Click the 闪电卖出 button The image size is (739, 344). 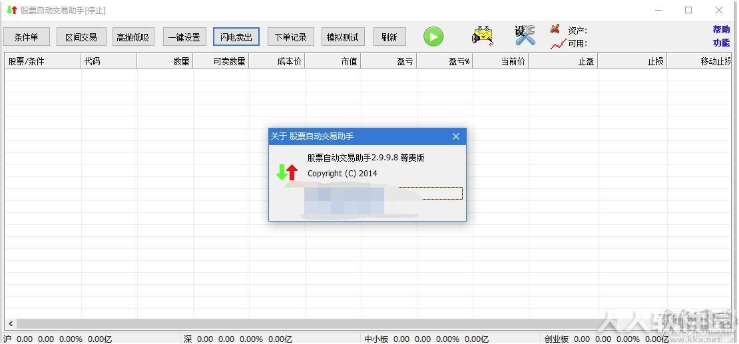tap(236, 37)
